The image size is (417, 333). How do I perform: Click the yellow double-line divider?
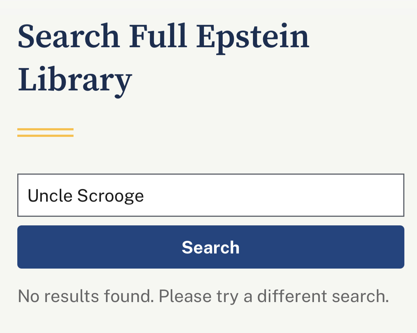[x=45, y=132]
